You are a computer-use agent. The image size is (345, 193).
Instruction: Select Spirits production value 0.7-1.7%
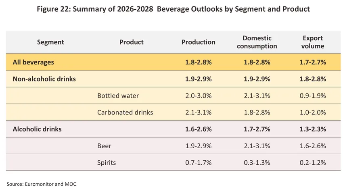[198, 162]
